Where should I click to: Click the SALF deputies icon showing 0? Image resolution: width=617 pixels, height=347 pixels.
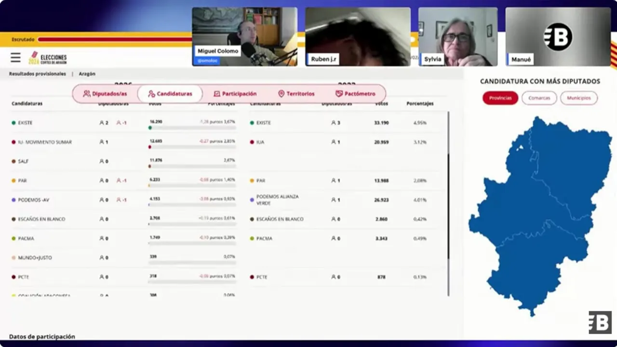[x=102, y=161]
